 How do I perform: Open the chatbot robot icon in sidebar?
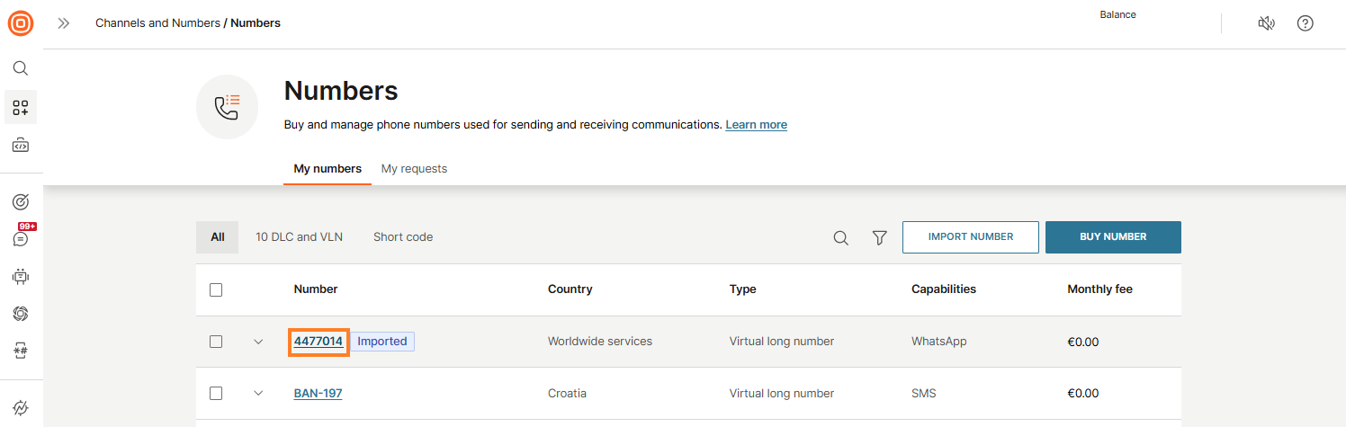(x=20, y=277)
